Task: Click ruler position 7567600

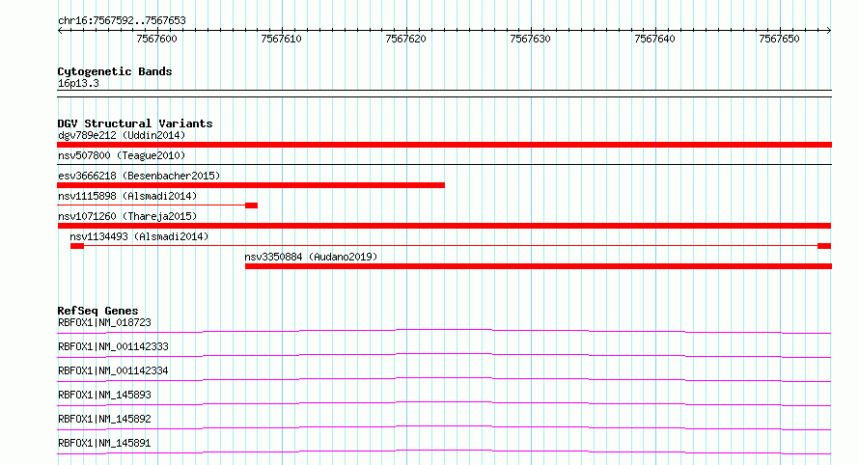Action: (x=156, y=39)
